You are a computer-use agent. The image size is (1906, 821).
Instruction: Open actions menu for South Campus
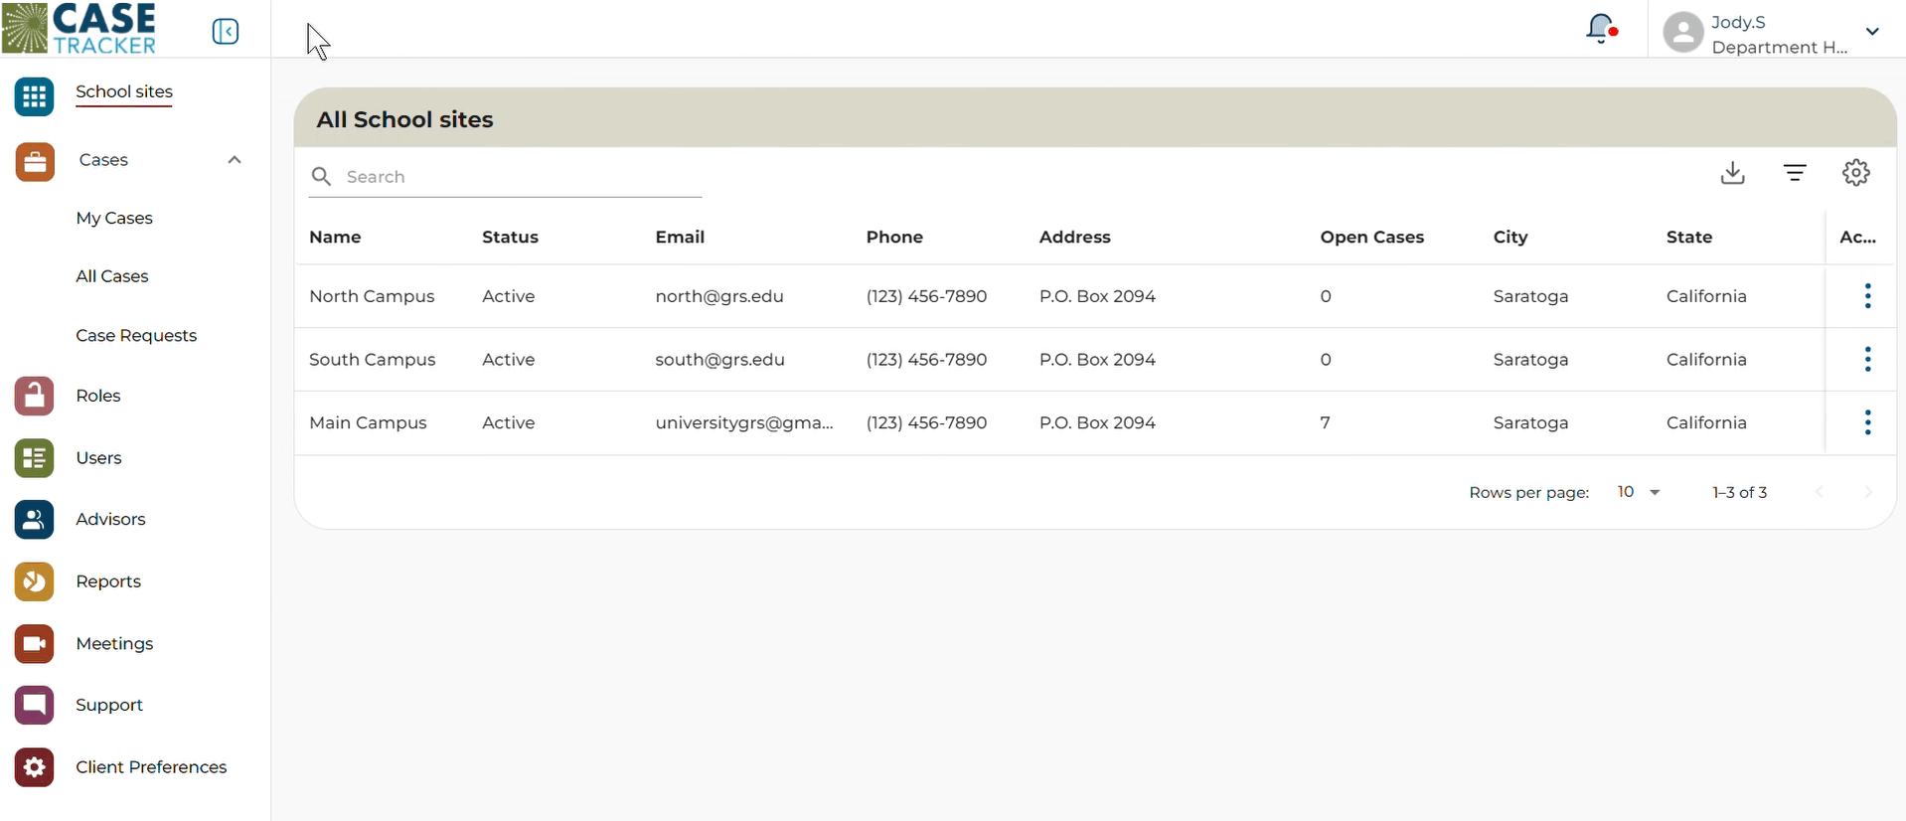click(1867, 360)
